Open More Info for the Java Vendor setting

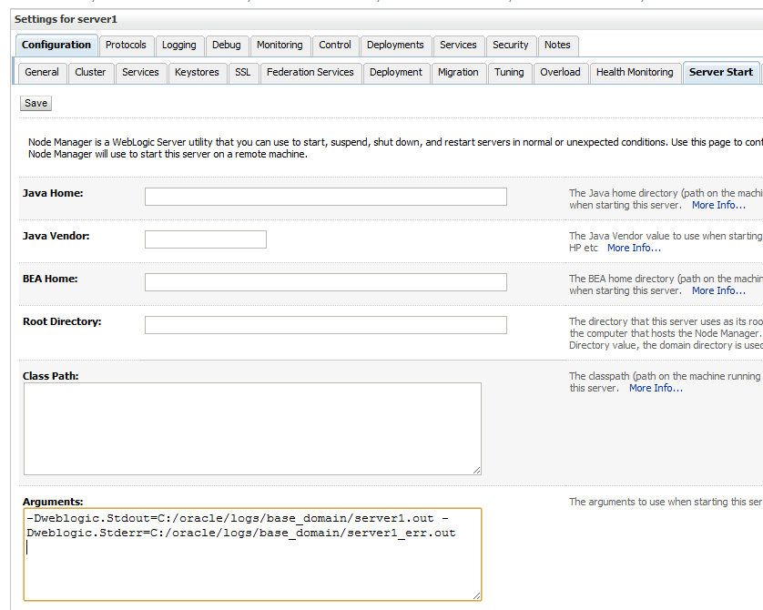click(x=633, y=248)
